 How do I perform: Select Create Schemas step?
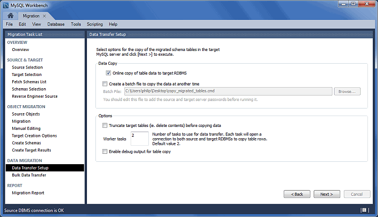(x=26, y=143)
